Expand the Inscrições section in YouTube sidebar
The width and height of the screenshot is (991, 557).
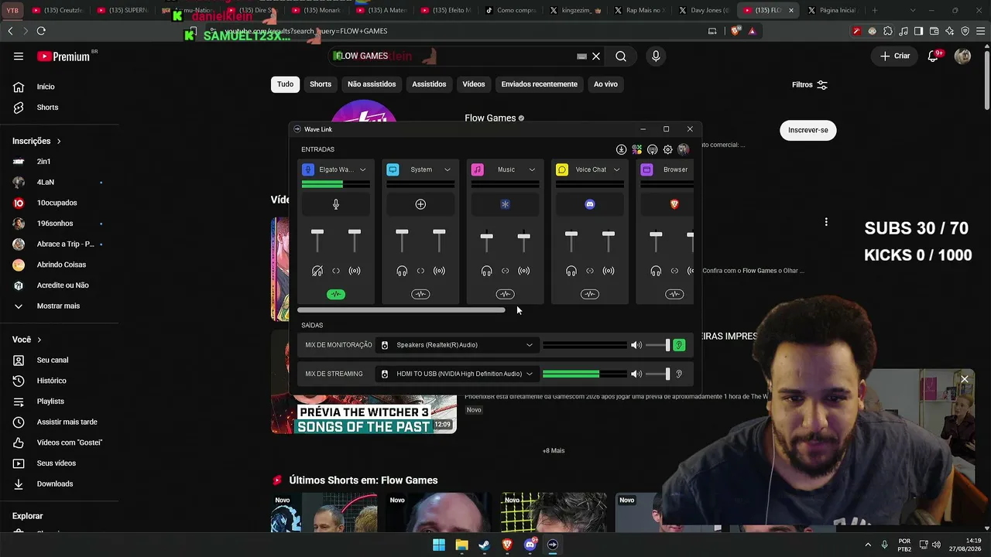(37, 141)
